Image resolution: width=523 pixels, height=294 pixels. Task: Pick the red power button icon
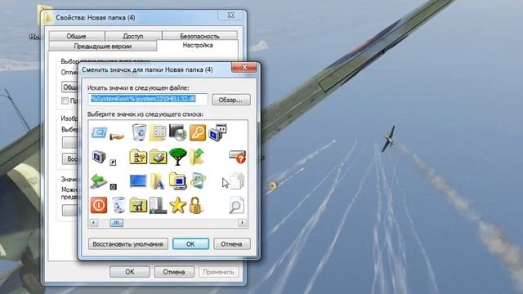click(x=99, y=205)
